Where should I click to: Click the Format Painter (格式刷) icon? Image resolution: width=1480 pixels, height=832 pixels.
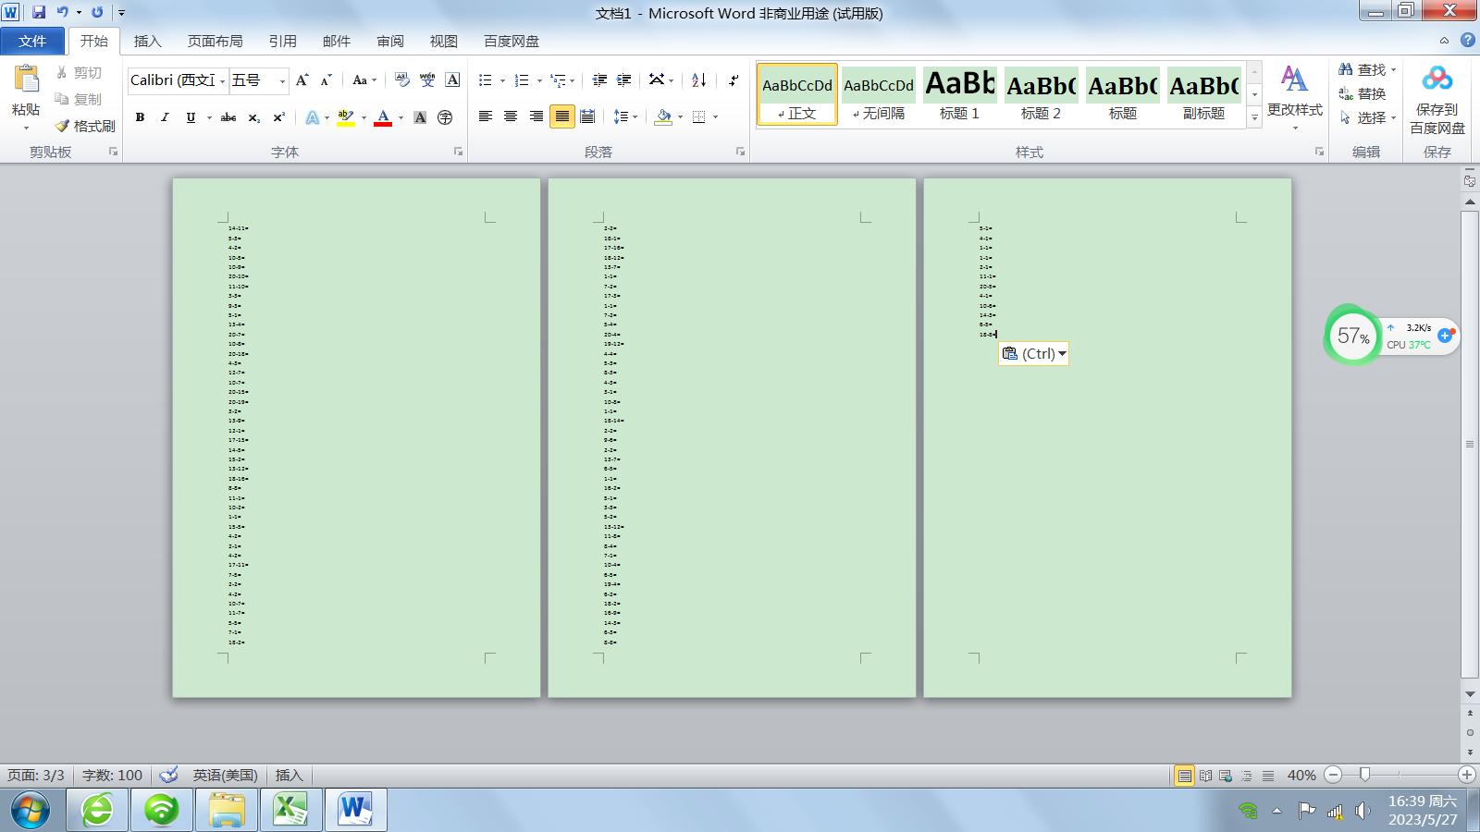pos(63,126)
